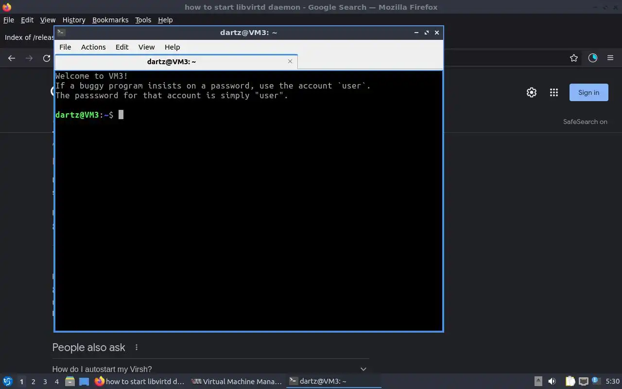Screen dimensions: 622x389
Task: Open Firefox's Bookmarks menu
Action: [110, 20]
